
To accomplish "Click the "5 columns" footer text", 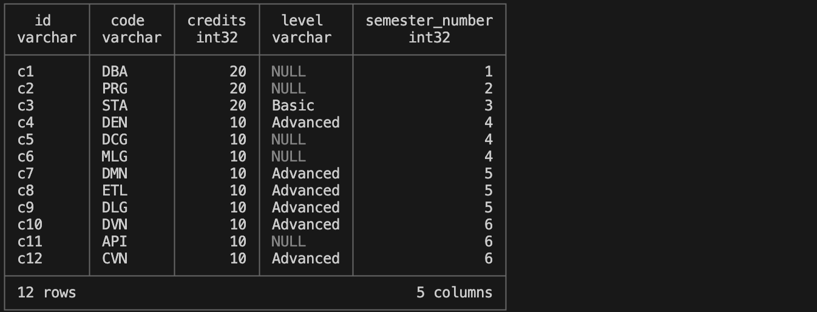I will click(454, 293).
